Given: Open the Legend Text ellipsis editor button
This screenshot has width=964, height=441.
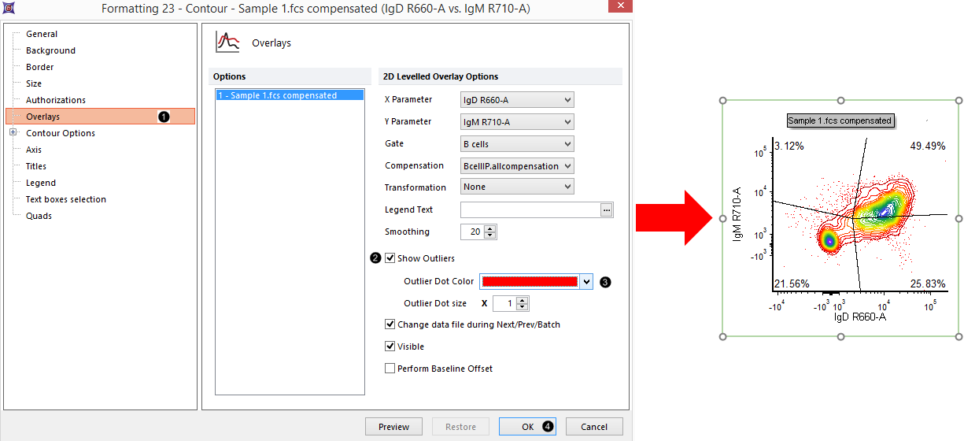Looking at the screenshot, I should (x=606, y=210).
